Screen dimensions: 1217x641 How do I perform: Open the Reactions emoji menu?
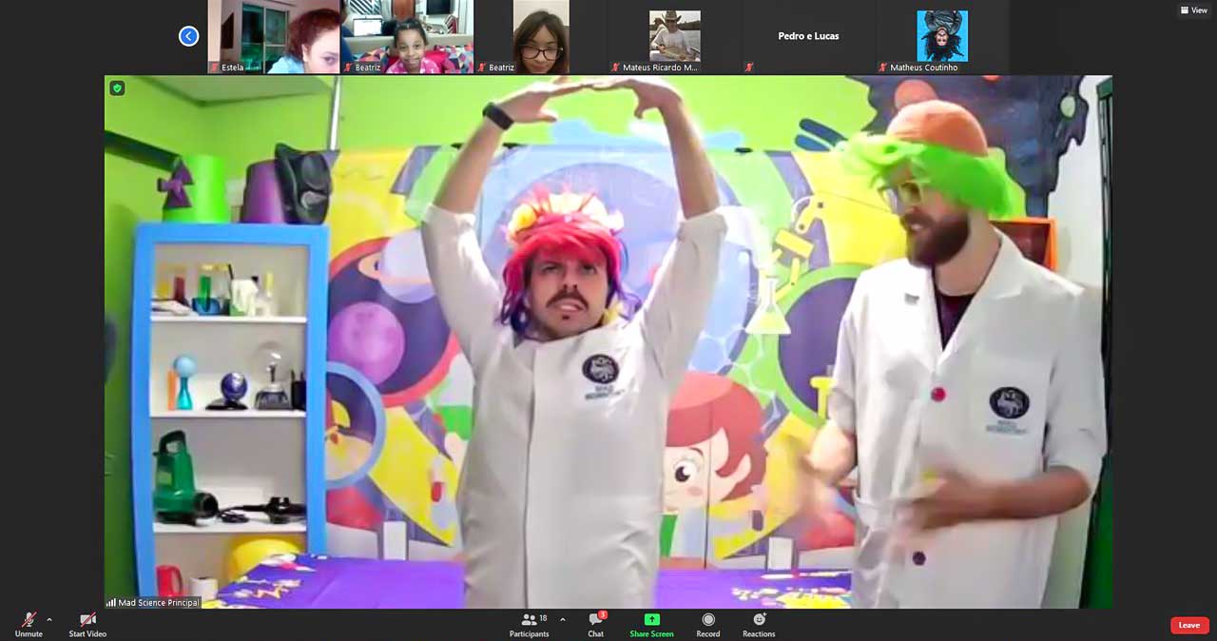pyautogui.click(x=759, y=620)
